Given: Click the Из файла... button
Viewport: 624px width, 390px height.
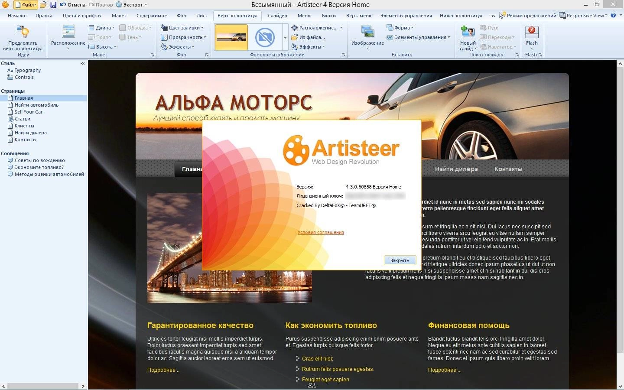Looking at the screenshot, I should tap(308, 37).
